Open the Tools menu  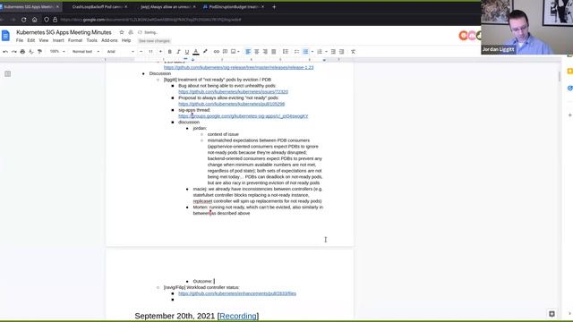click(91, 40)
